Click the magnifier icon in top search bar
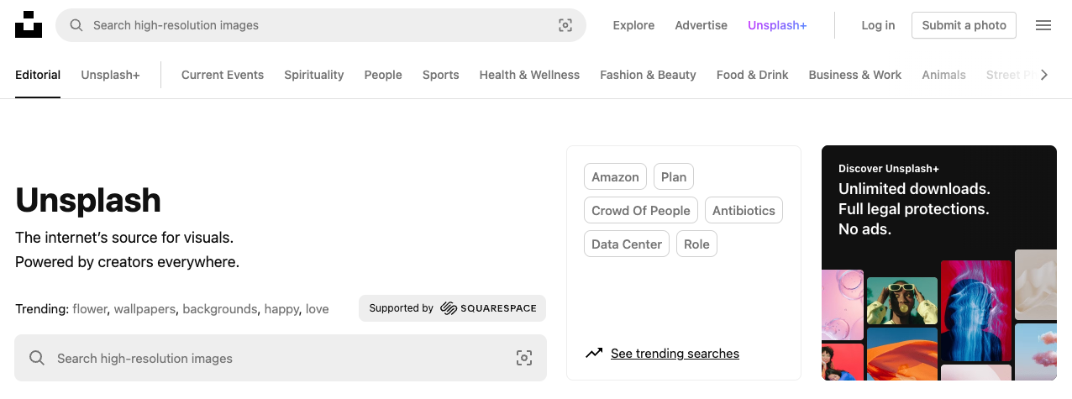The height and width of the screenshot is (399, 1072). (76, 25)
